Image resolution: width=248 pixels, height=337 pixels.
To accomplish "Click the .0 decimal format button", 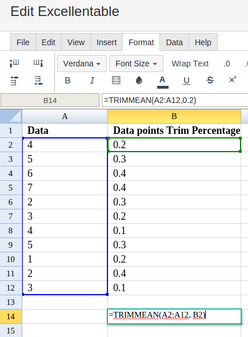I will (x=227, y=64).
